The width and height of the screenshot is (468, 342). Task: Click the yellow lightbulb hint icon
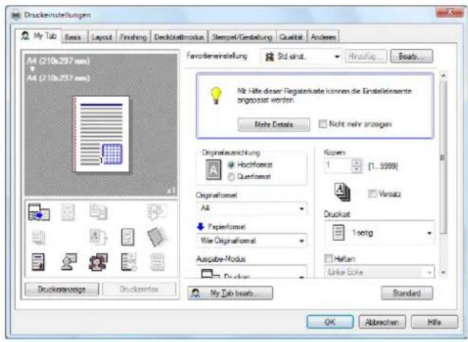(x=216, y=95)
